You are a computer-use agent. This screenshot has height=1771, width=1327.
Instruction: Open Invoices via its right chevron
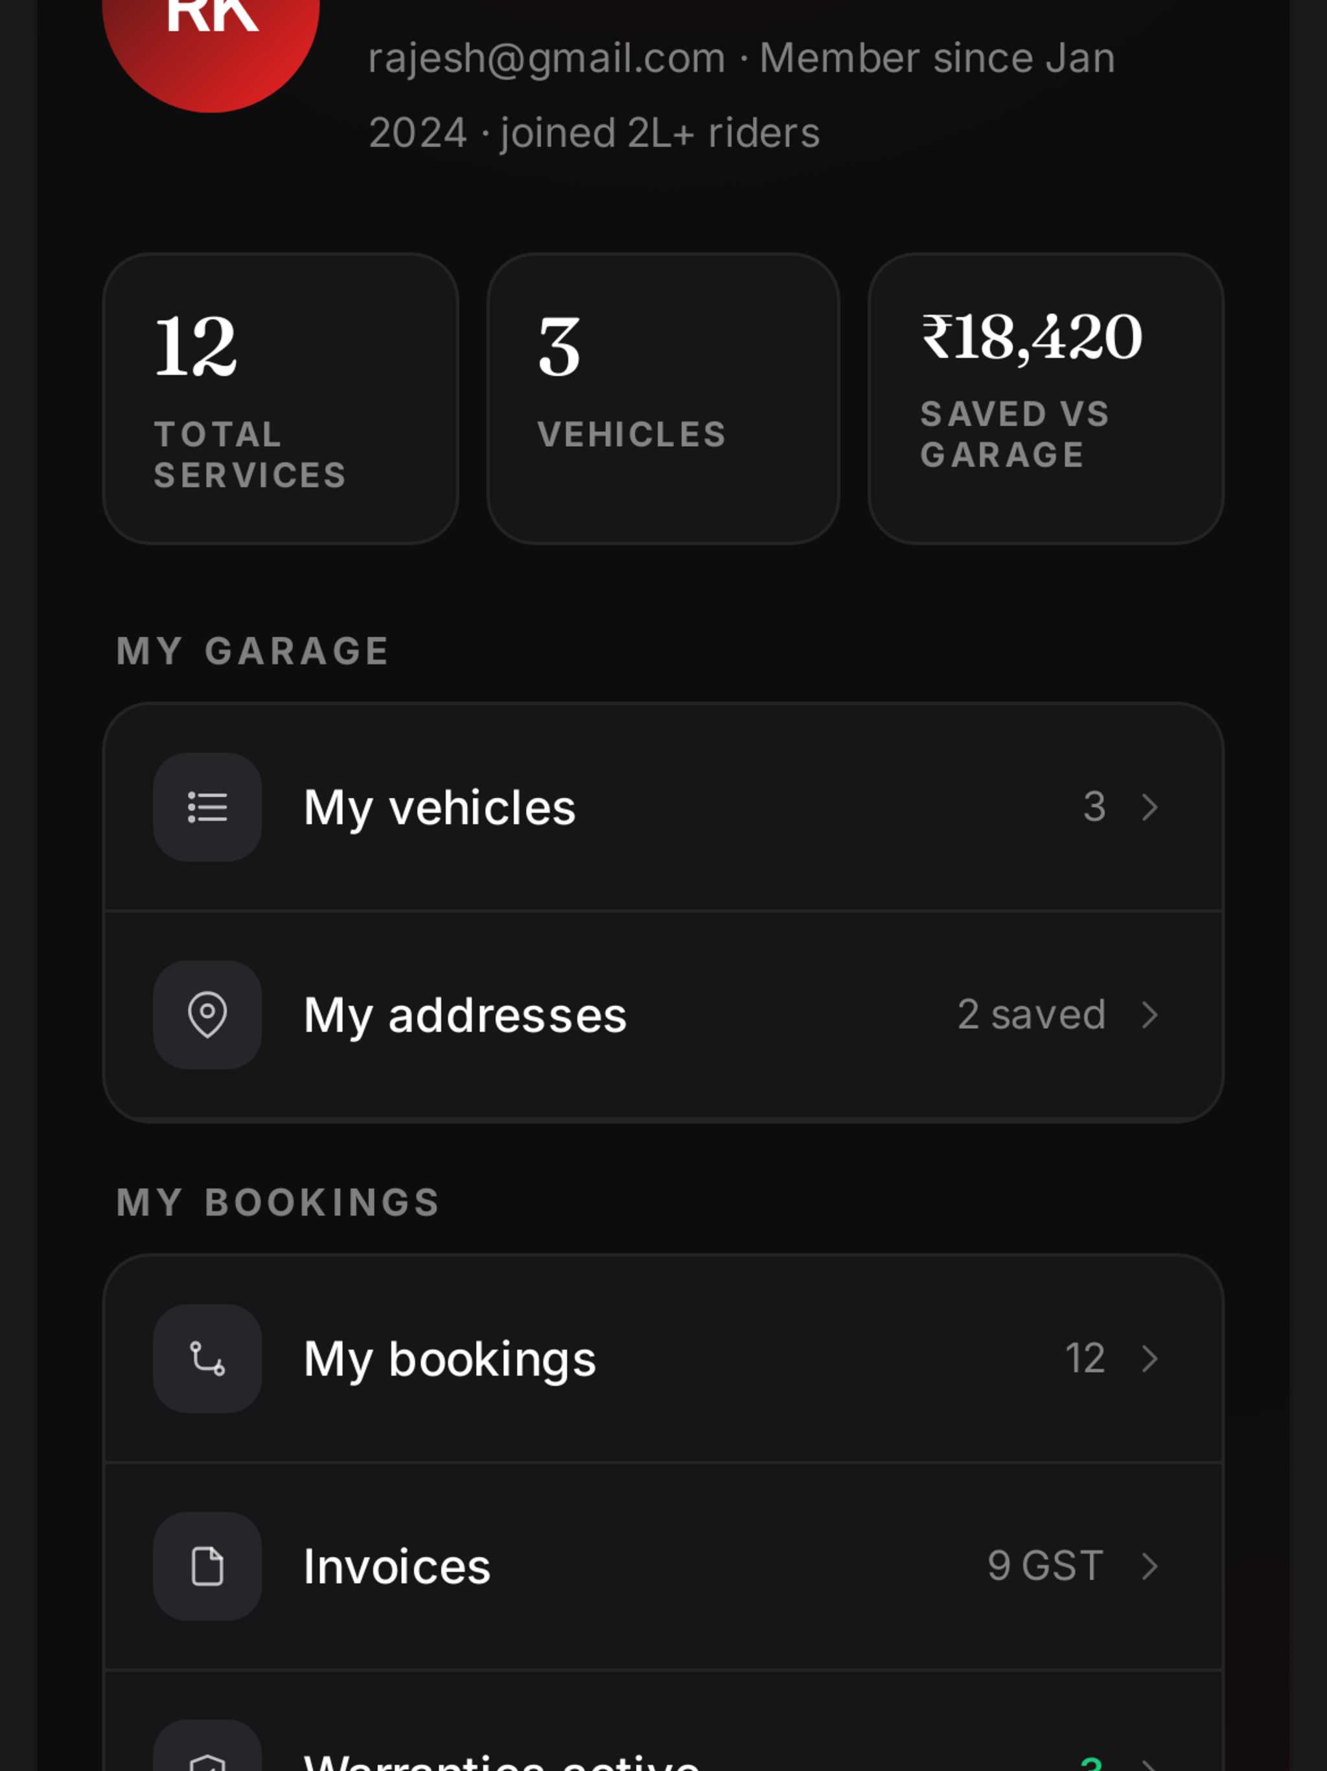pyautogui.click(x=1150, y=1566)
